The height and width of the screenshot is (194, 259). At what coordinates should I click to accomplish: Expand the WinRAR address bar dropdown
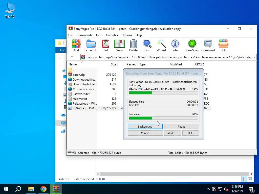[254, 57]
